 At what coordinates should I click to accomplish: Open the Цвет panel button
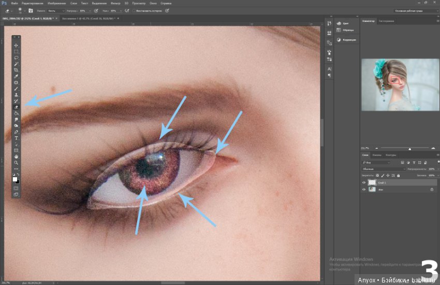coord(343,23)
